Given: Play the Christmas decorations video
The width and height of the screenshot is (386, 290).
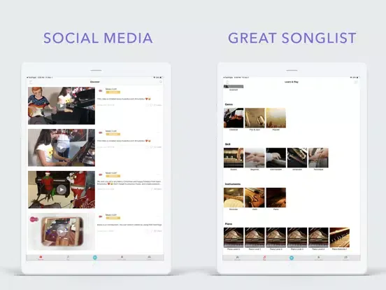Looking at the screenshot, I should click(x=62, y=190).
